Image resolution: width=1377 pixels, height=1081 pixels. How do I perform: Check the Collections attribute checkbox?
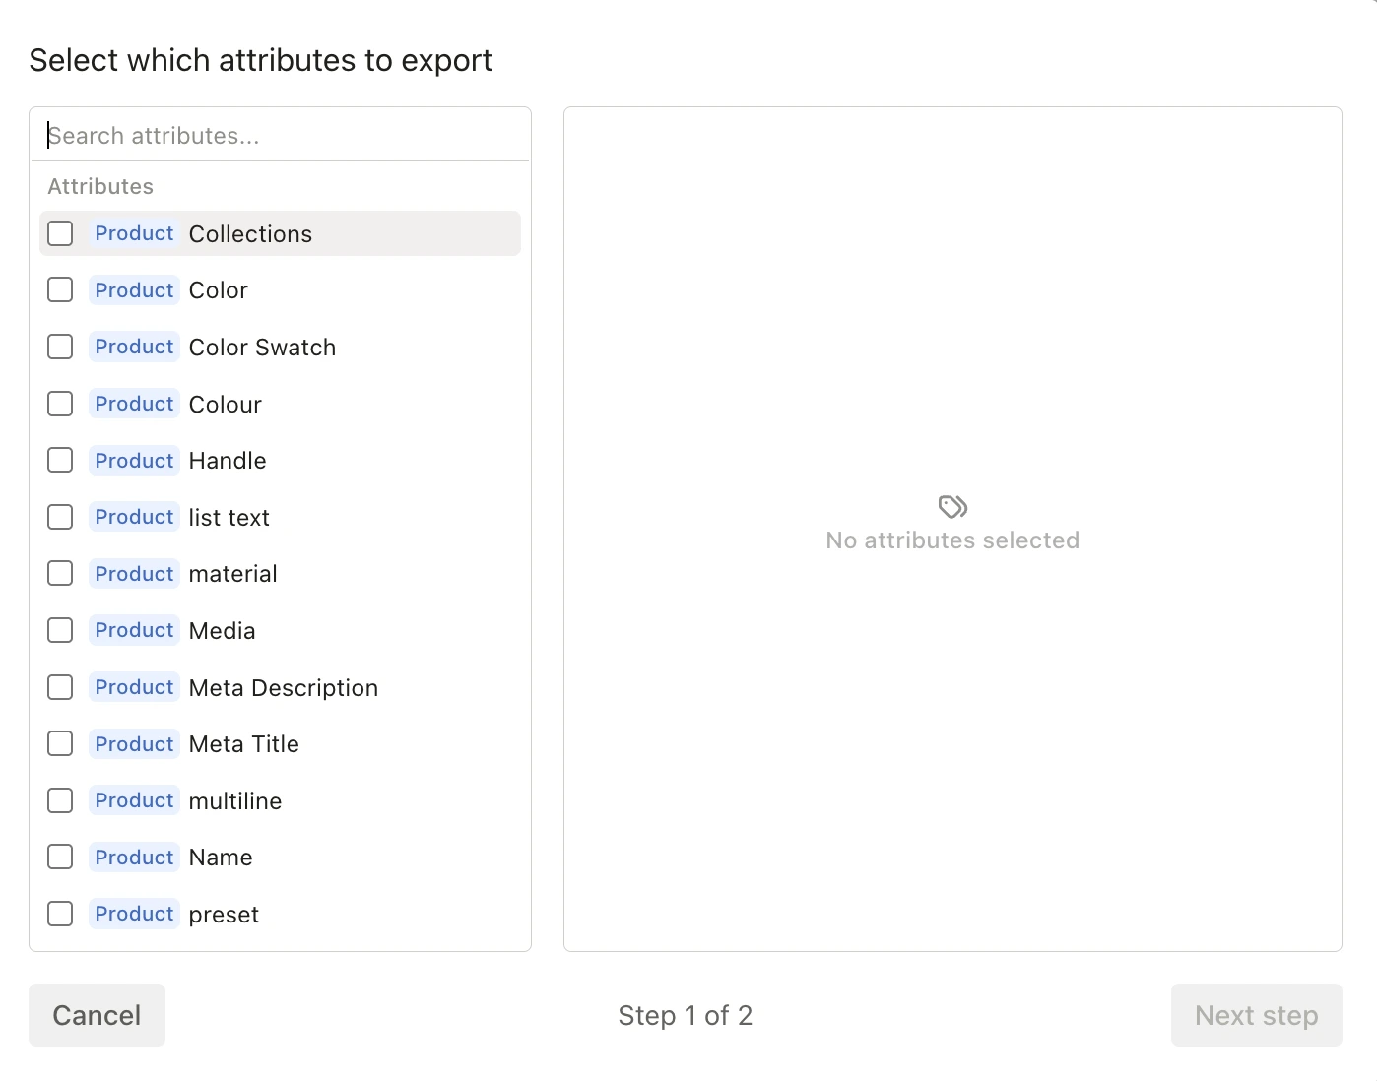point(60,233)
